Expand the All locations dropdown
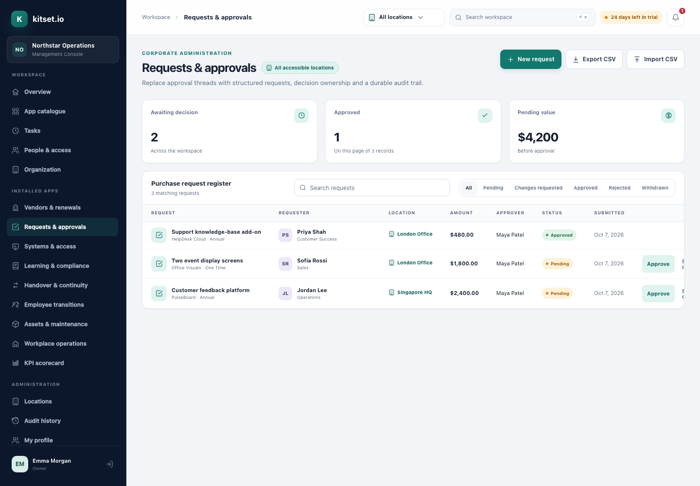This screenshot has width=700, height=486. point(403,17)
